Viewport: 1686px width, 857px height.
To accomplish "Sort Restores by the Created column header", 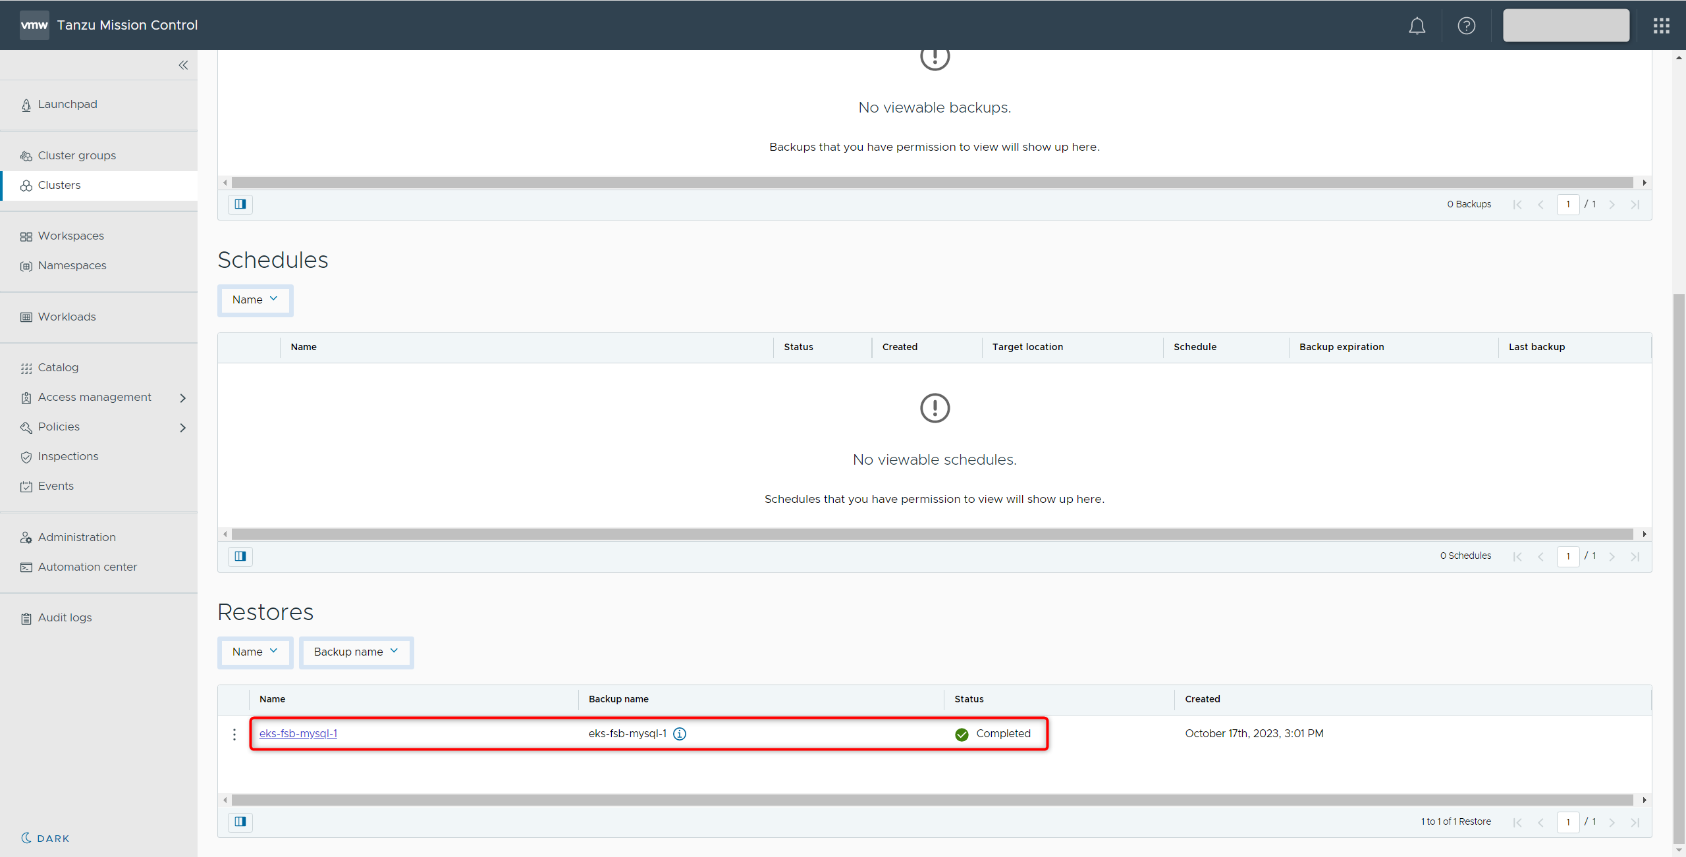I will [x=1202, y=699].
